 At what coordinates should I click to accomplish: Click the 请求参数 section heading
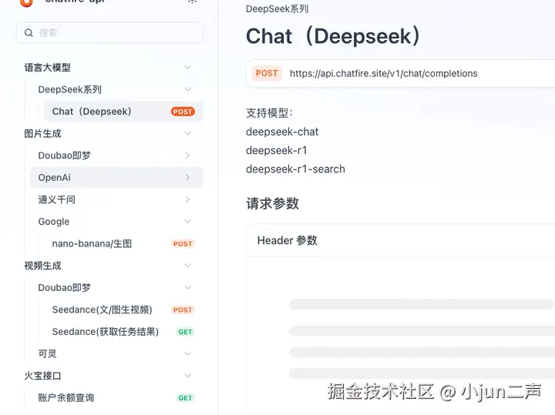click(273, 203)
